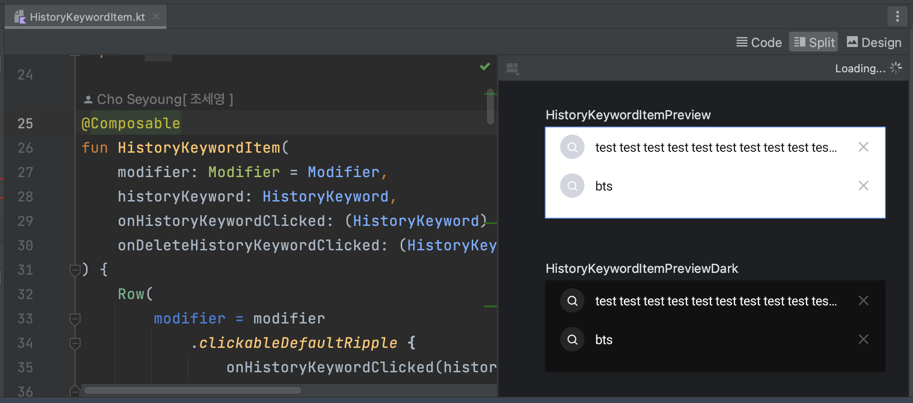Click the editor horizontal scrollbar thumb
The image size is (913, 403).
[x=193, y=390]
